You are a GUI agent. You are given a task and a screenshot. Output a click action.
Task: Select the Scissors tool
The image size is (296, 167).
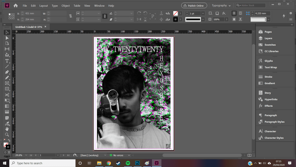7,95
